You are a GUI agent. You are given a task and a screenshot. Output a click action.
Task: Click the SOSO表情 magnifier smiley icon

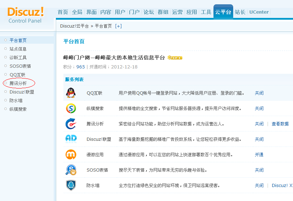(x=71, y=170)
